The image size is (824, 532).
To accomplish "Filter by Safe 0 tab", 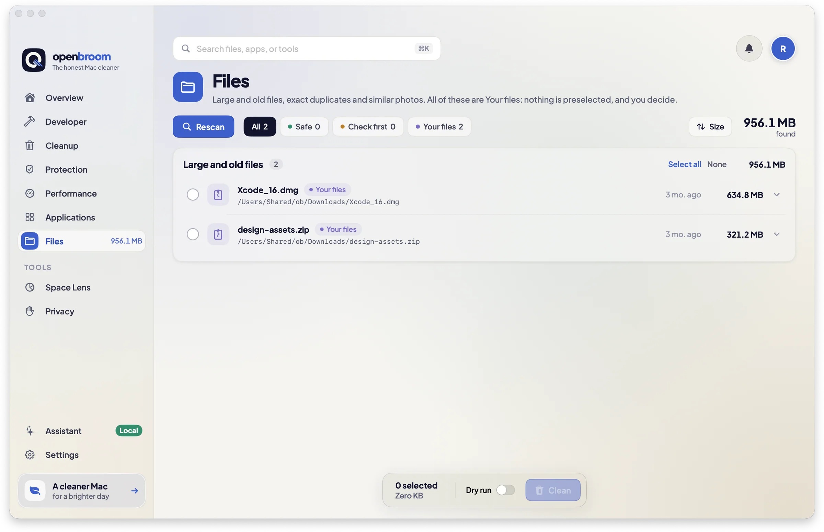I will 304,126.
